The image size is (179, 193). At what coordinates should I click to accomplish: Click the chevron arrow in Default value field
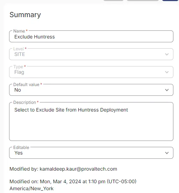(167, 90)
